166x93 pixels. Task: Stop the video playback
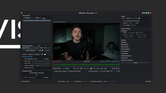pyautogui.click(x=91, y=68)
